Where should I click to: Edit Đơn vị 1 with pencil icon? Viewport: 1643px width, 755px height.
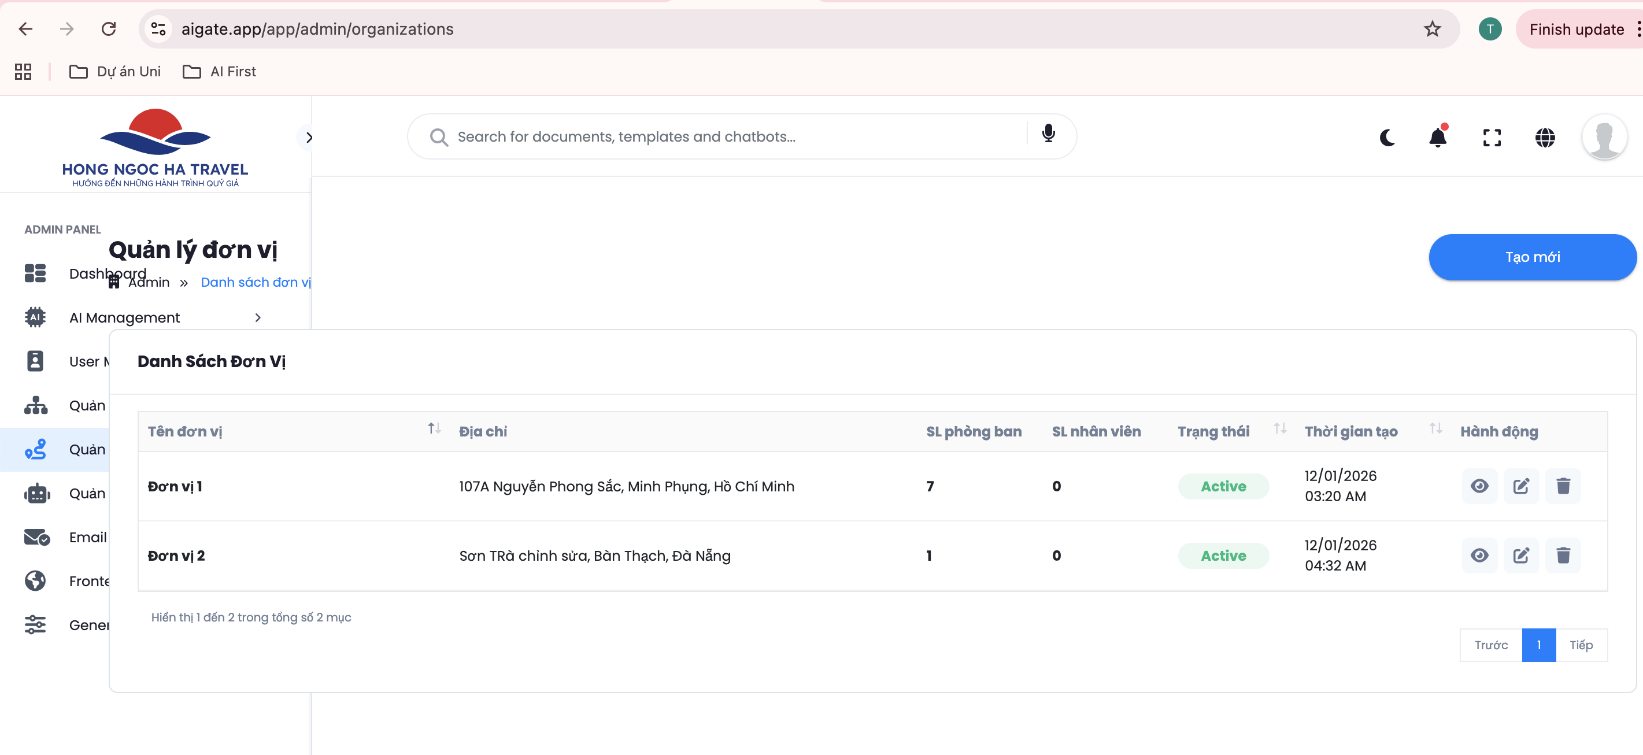(1521, 486)
